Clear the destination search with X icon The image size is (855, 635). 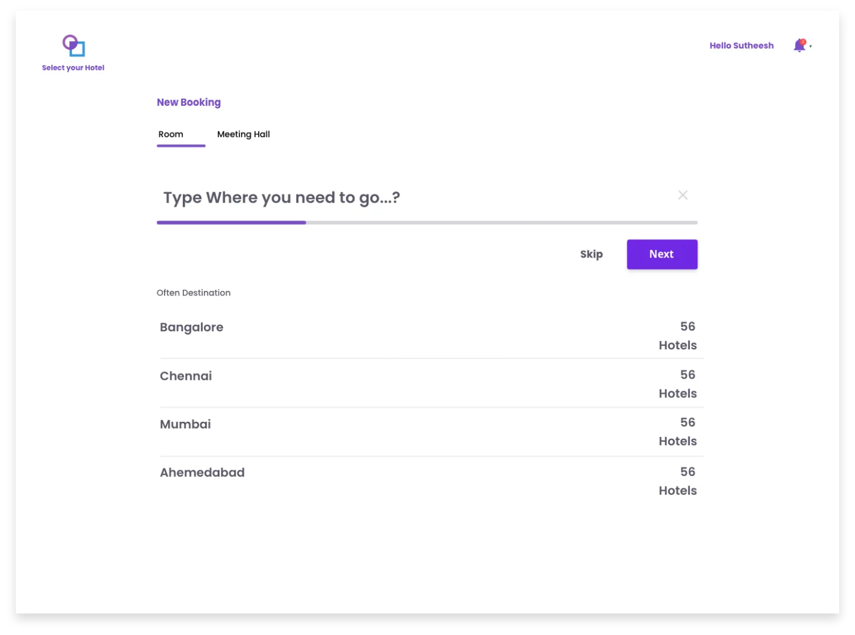(682, 195)
